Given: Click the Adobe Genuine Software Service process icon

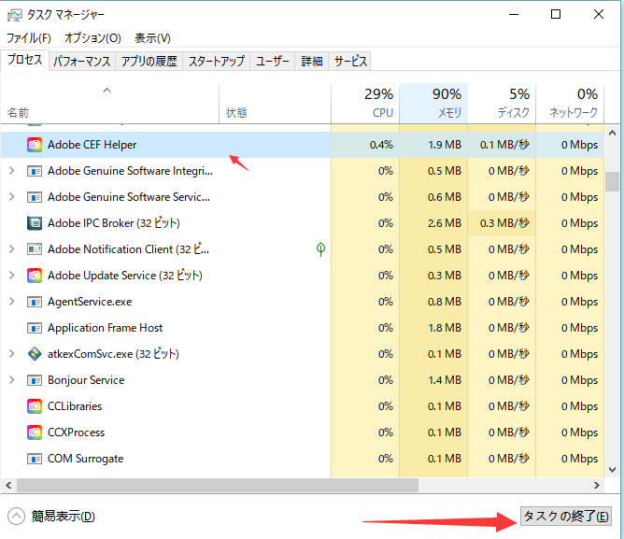Looking at the screenshot, I should tap(35, 197).
